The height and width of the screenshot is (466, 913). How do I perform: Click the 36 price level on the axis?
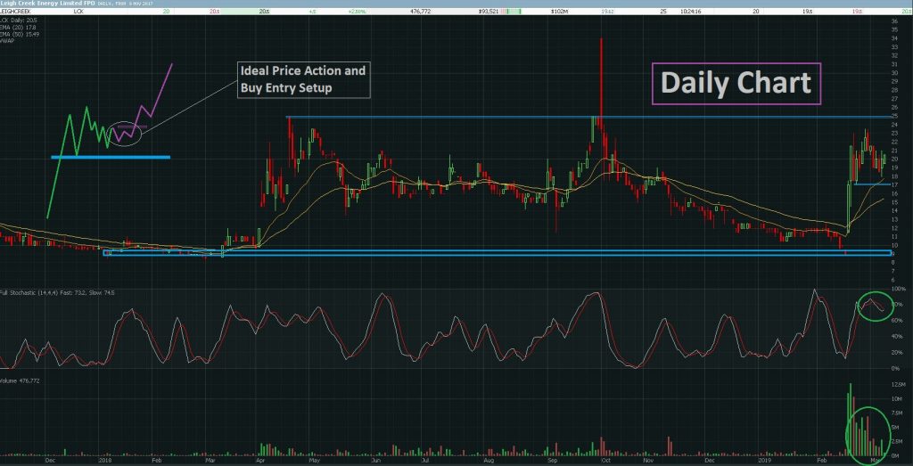(893, 21)
